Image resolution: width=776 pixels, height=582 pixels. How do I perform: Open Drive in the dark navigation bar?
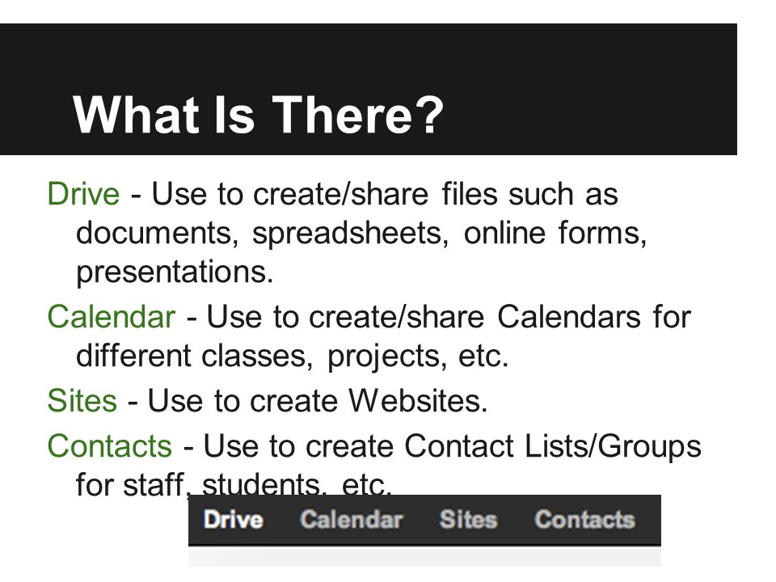(233, 520)
